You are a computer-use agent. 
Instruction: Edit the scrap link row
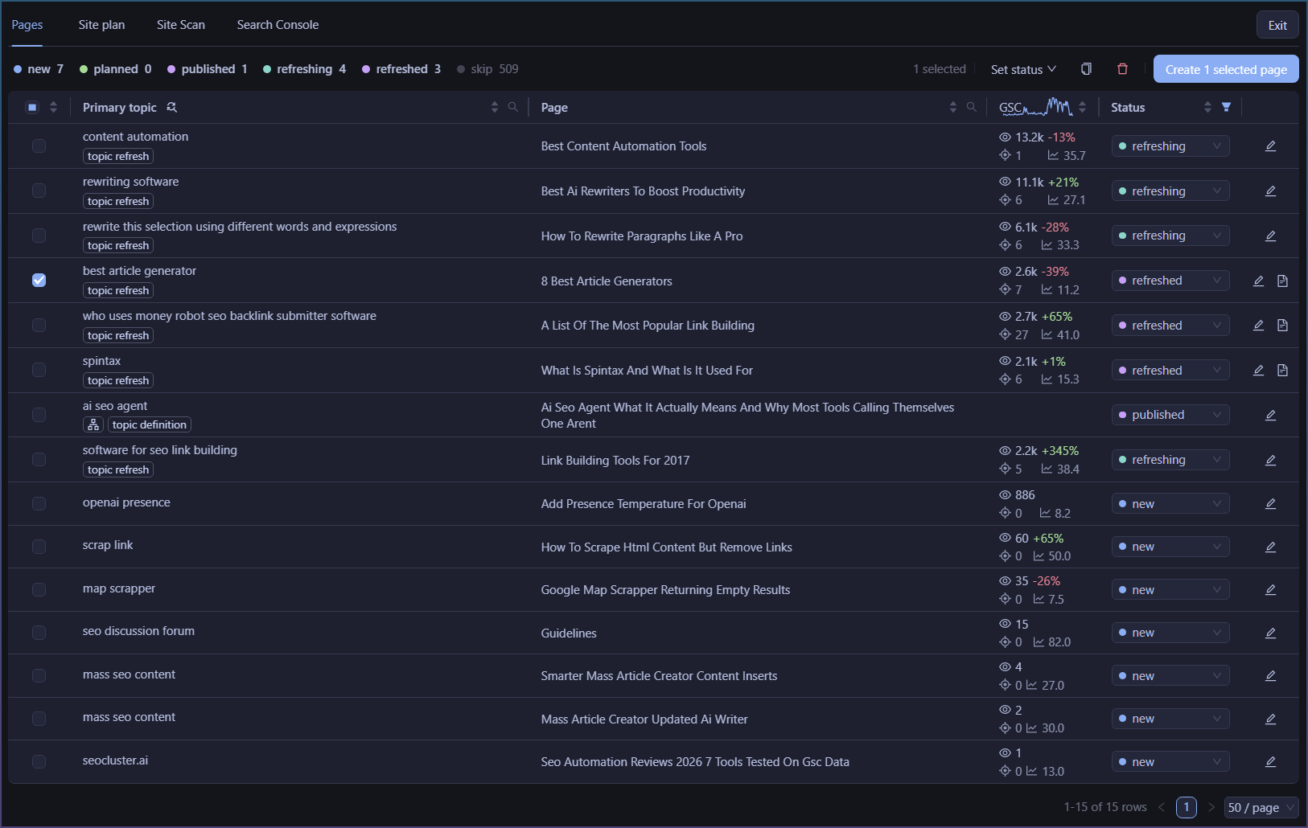coord(1271,547)
